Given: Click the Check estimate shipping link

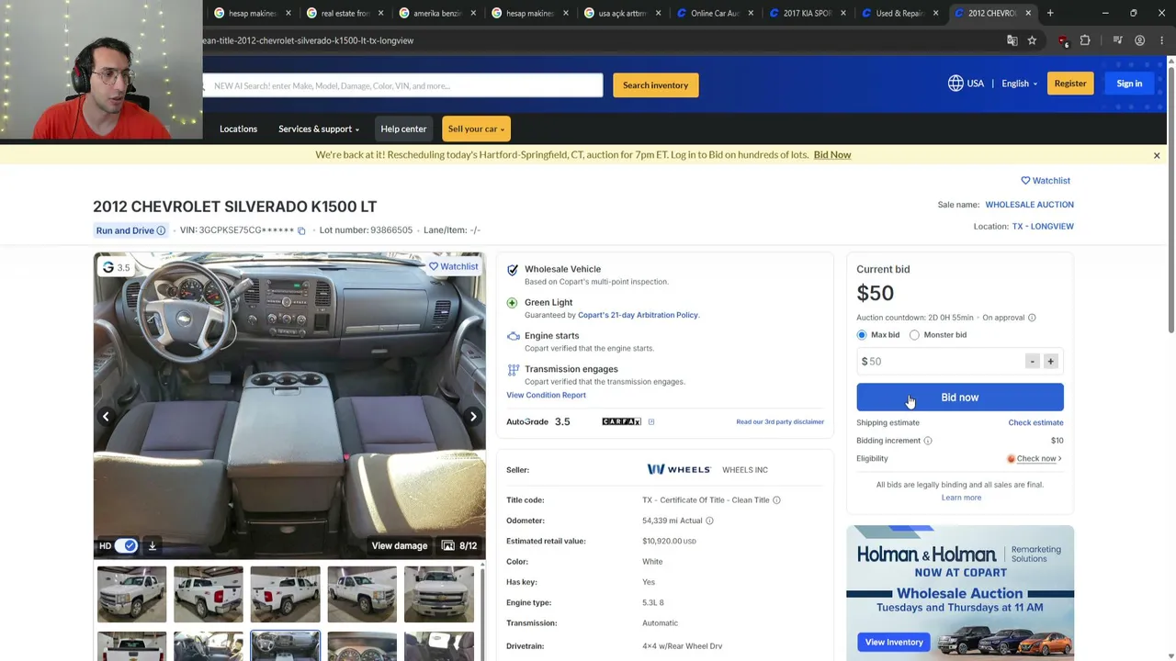Looking at the screenshot, I should click(x=1035, y=423).
